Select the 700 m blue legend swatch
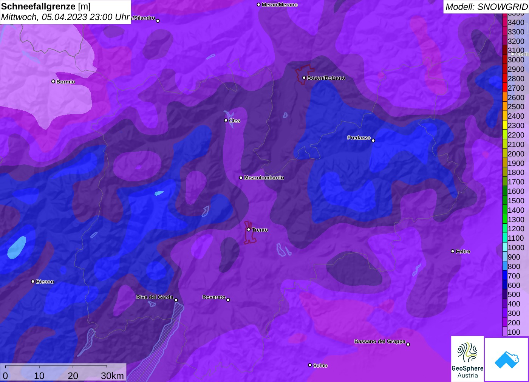 click(505, 276)
